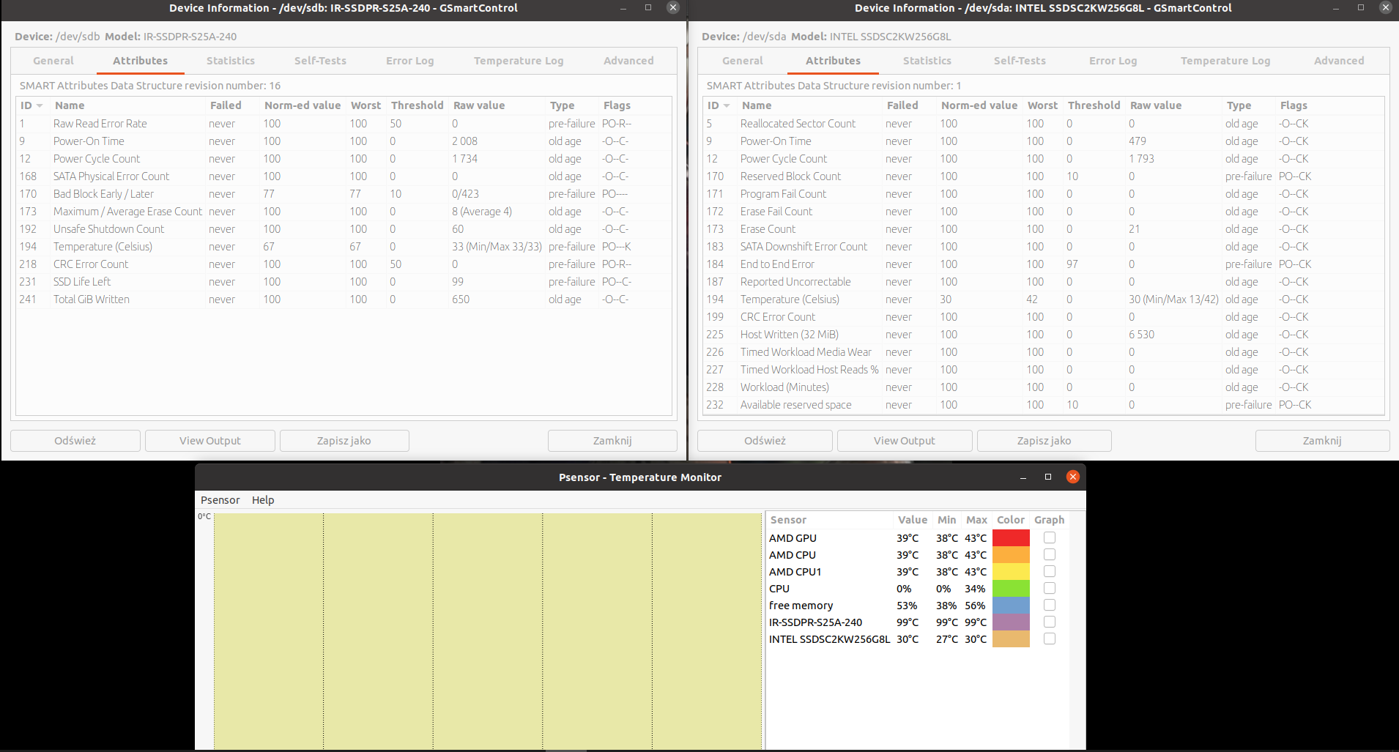Image resolution: width=1399 pixels, height=752 pixels.
Task: Click Zapisz jako in /dev/sda window
Action: (x=1044, y=441)
